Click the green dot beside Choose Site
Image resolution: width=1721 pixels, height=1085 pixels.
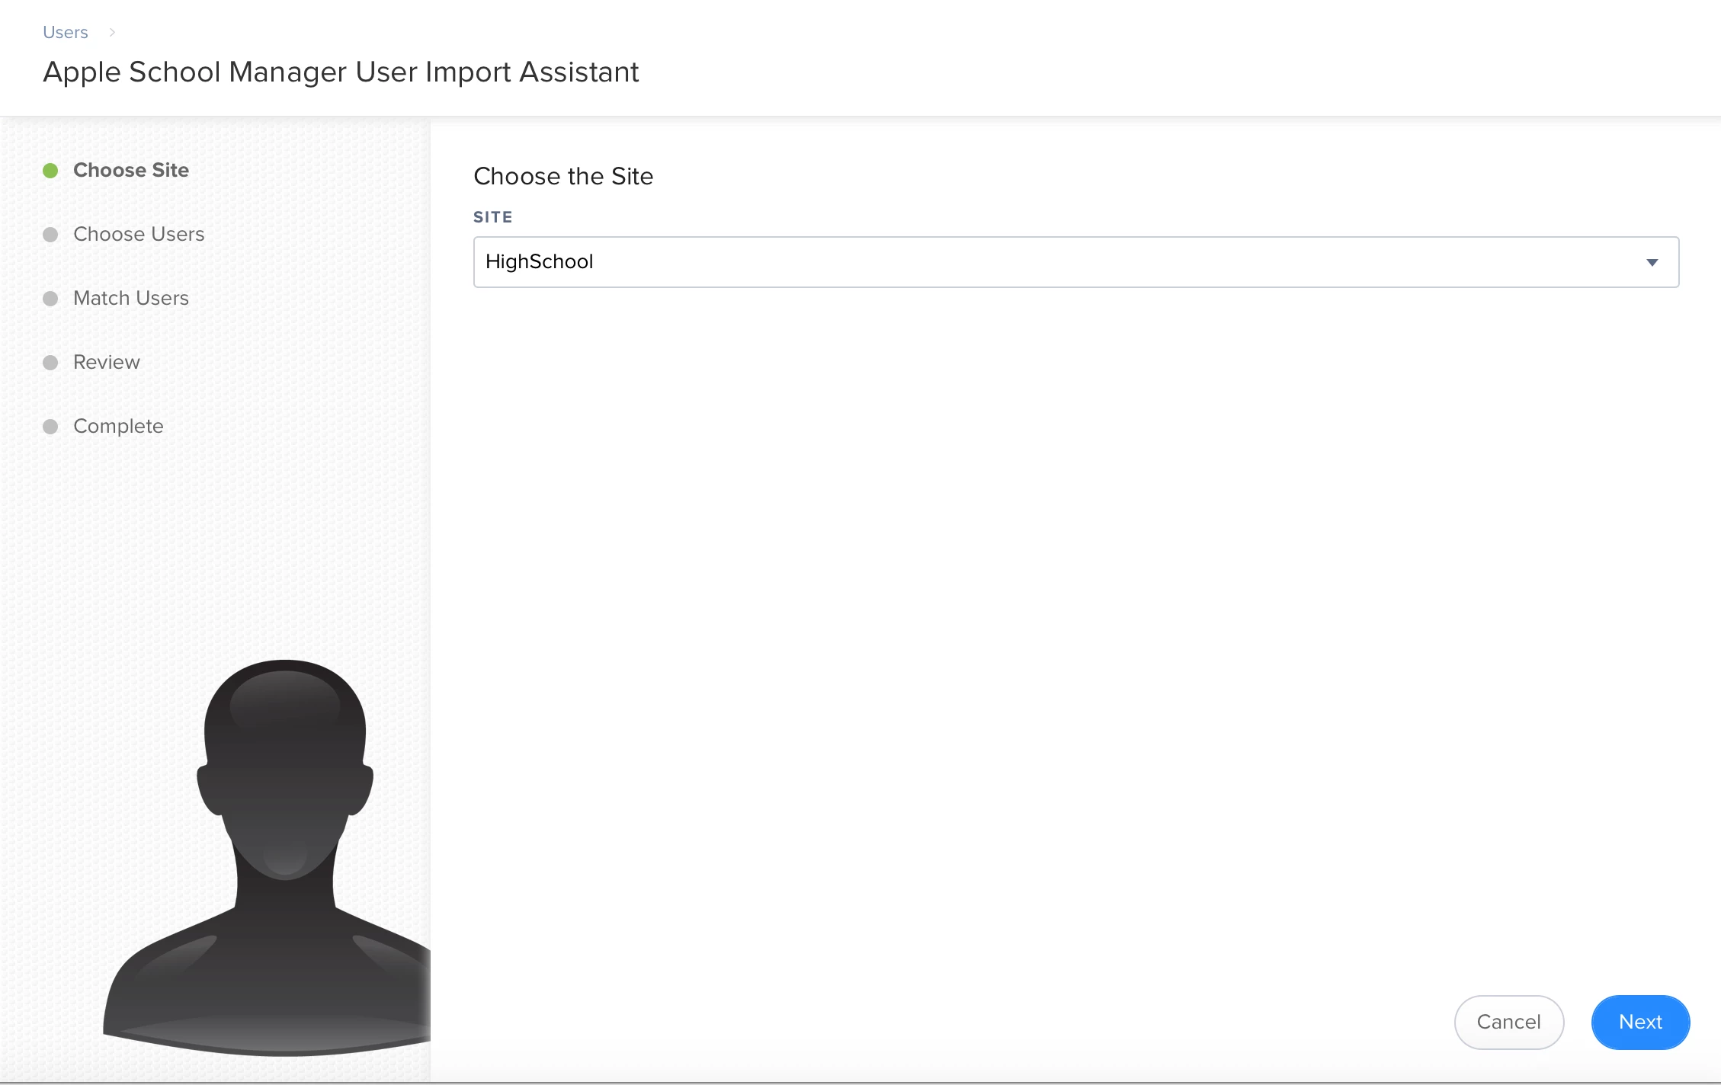[50, 170]
